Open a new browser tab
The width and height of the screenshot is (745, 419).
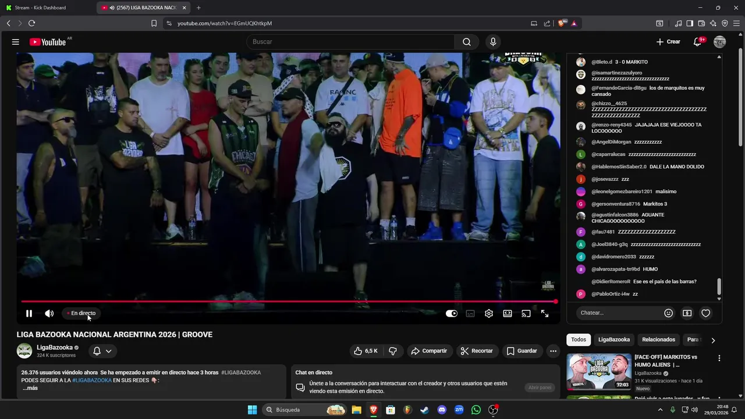coord(198,8)
